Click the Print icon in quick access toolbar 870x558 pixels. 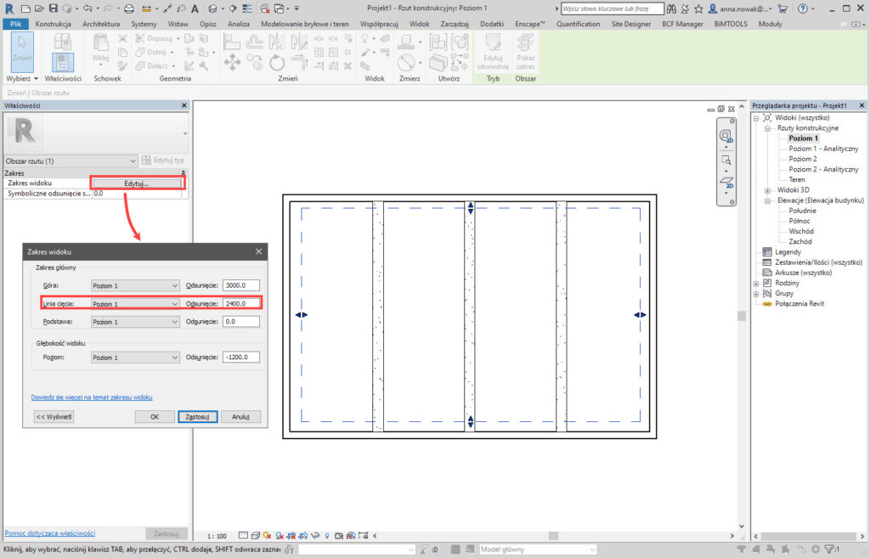click(128, 8)
